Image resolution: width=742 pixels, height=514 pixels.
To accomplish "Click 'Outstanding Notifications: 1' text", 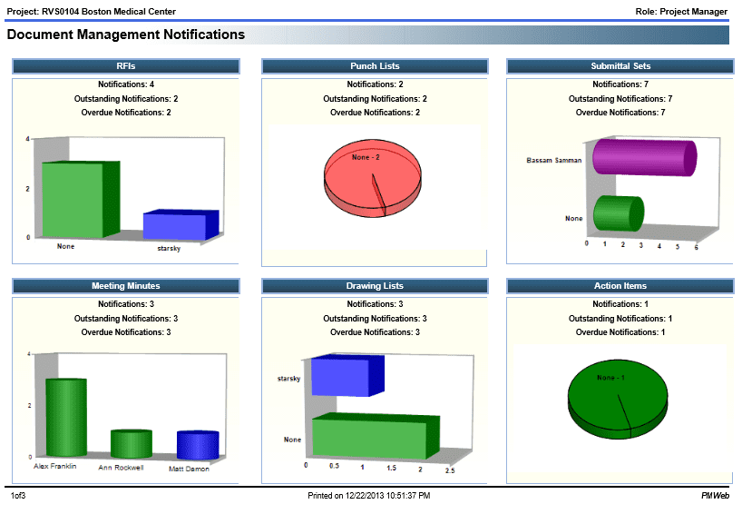I will (620, 319).
